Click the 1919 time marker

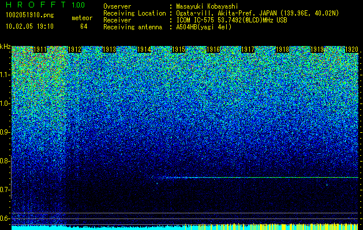(x=317, y=49)
